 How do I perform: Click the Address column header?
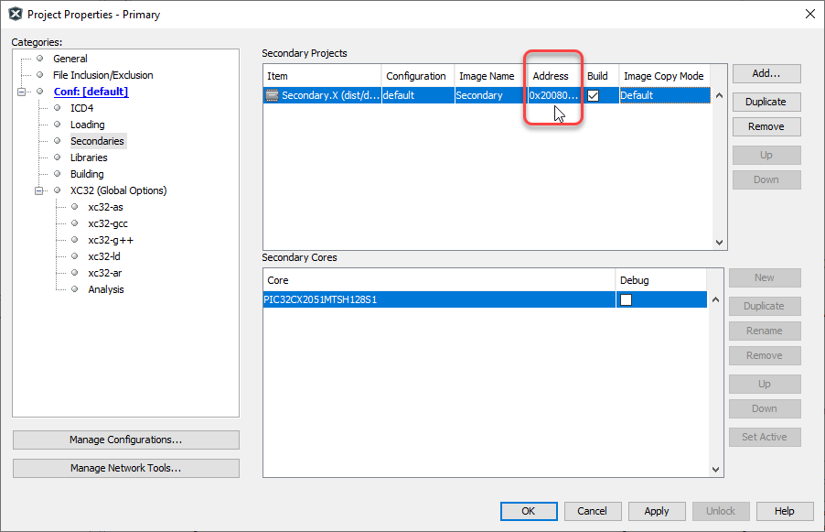pos(551,76)
